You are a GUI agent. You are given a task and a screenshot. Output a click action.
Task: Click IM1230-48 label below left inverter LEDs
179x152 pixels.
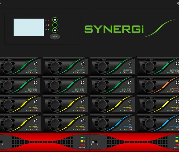[x=82, y=148]
